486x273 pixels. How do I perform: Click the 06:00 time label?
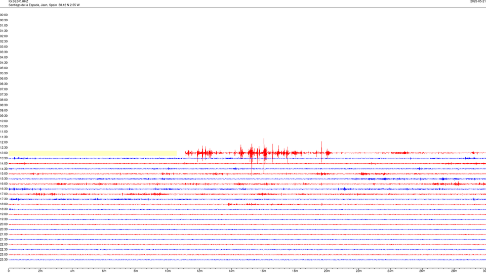tap(4, 78)
